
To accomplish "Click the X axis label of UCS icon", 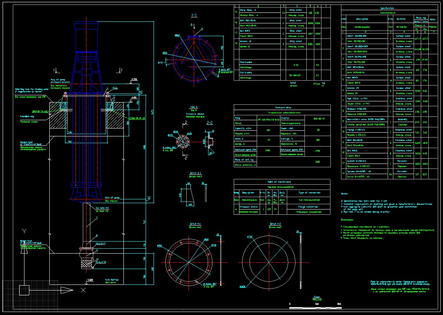I will pos(83,290).
